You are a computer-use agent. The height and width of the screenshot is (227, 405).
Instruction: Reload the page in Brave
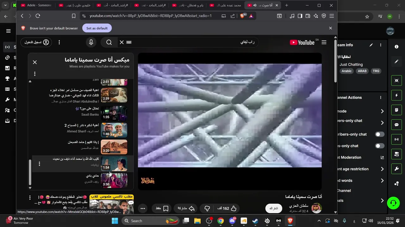tap(38, 16)
